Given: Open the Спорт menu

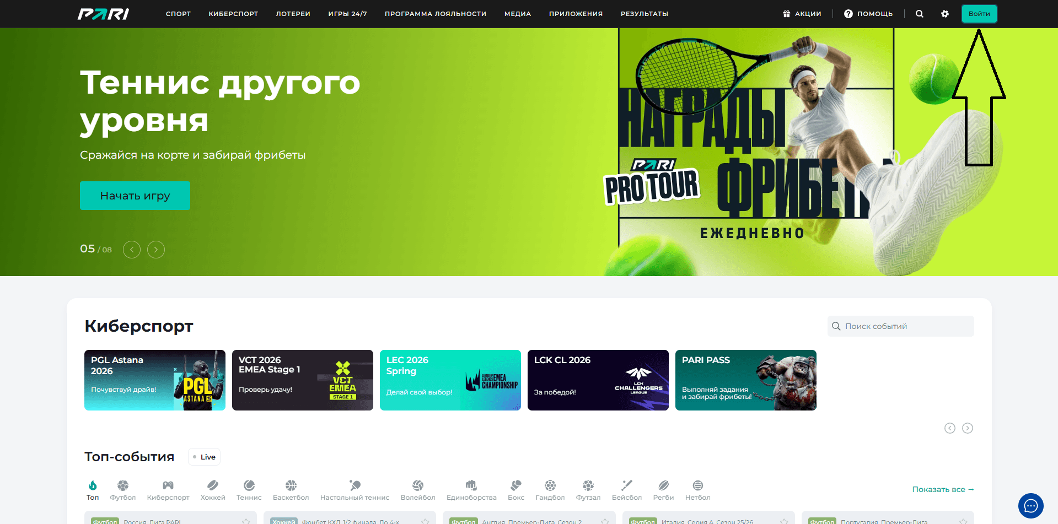Looking at the screenshot, I should pos(178,14).
